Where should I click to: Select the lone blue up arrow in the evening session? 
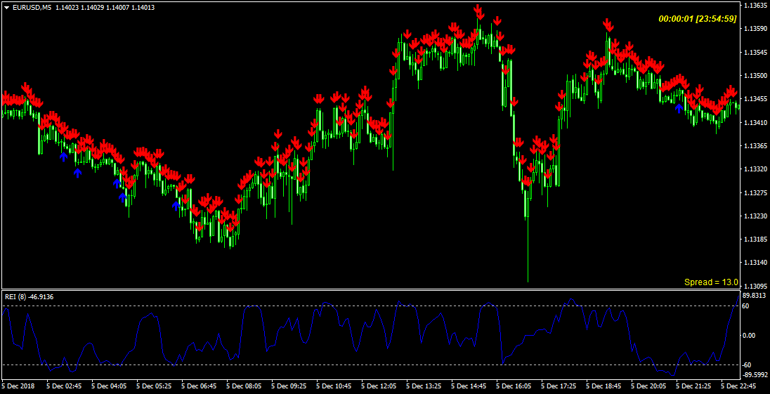[x=679, y=108]
